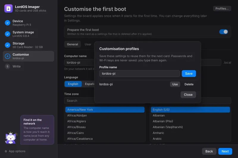The image size is (238, 158).
Task: Use the lordos-pi saved profile
Action: [x=175, y=84]
